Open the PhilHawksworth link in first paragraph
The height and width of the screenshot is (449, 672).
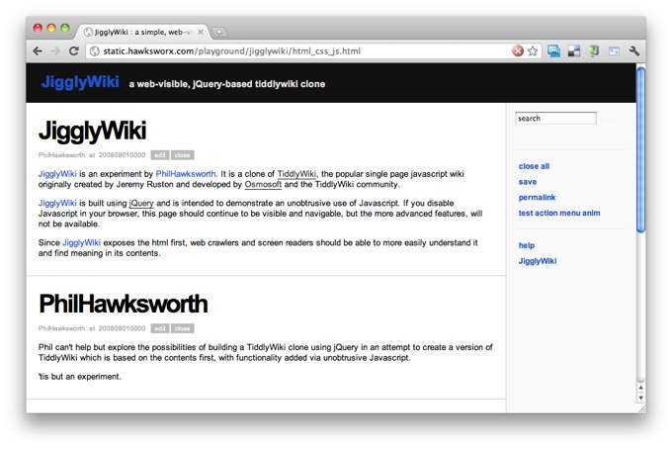[186, 174]
